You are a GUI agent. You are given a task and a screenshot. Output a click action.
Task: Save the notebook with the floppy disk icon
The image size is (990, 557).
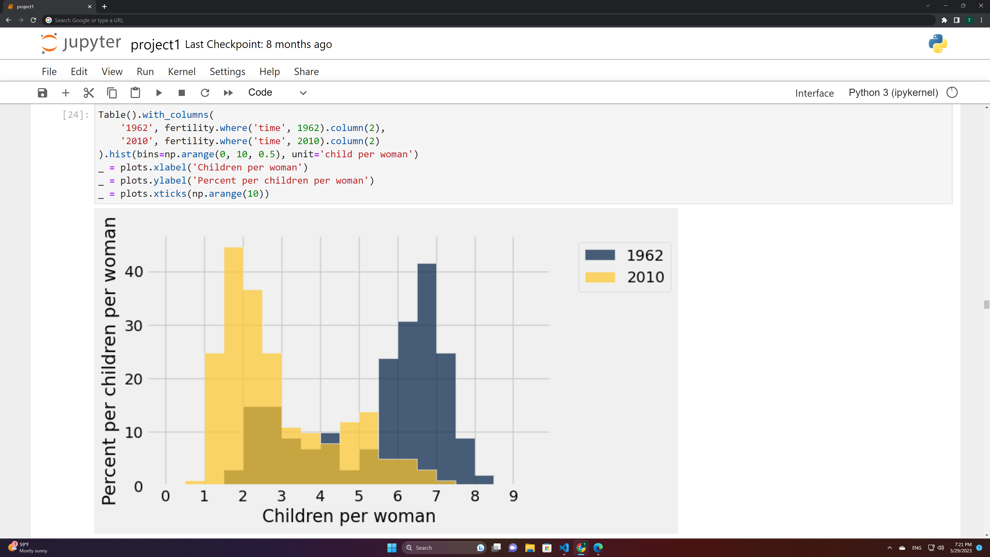coord(42,93)
